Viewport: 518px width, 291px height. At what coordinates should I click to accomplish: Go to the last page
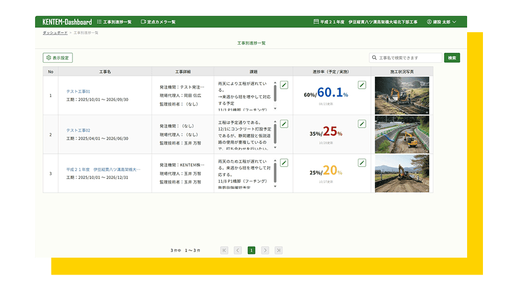278,250
